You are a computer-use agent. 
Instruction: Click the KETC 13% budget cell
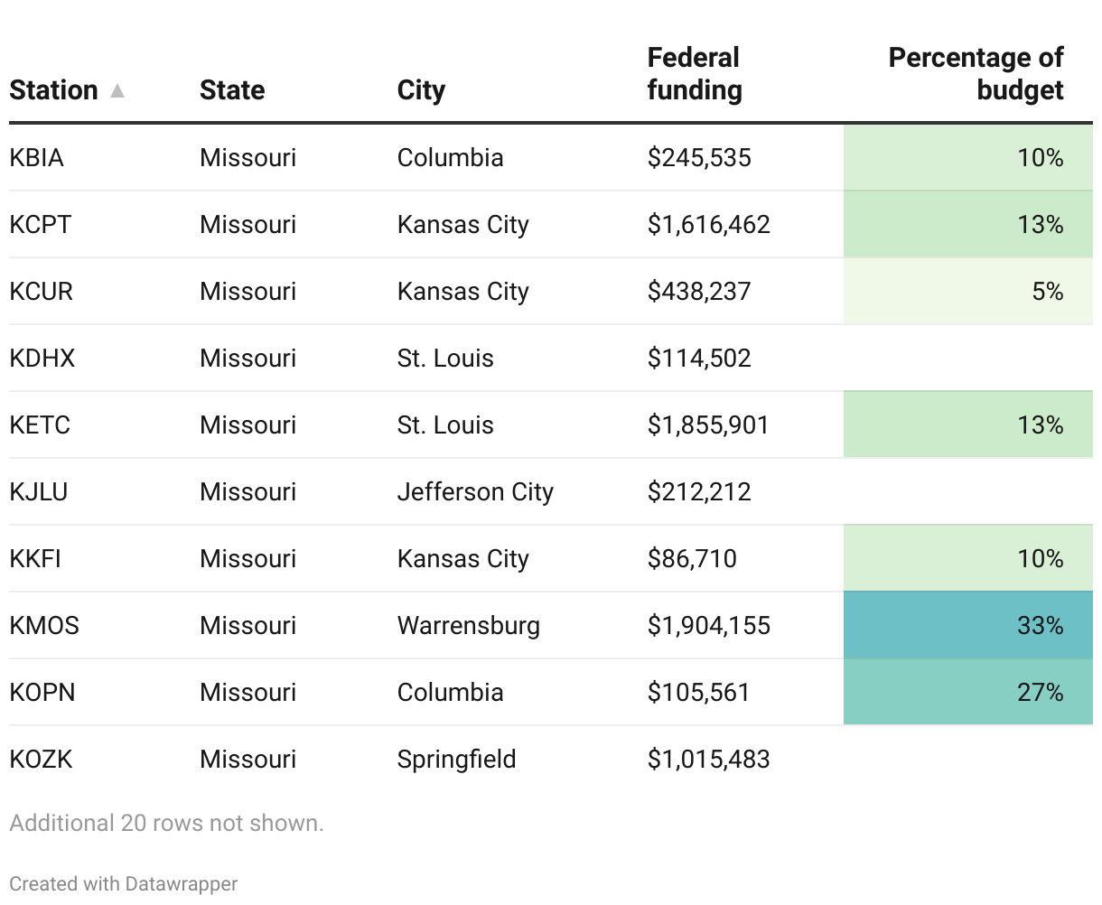[967, 425]
